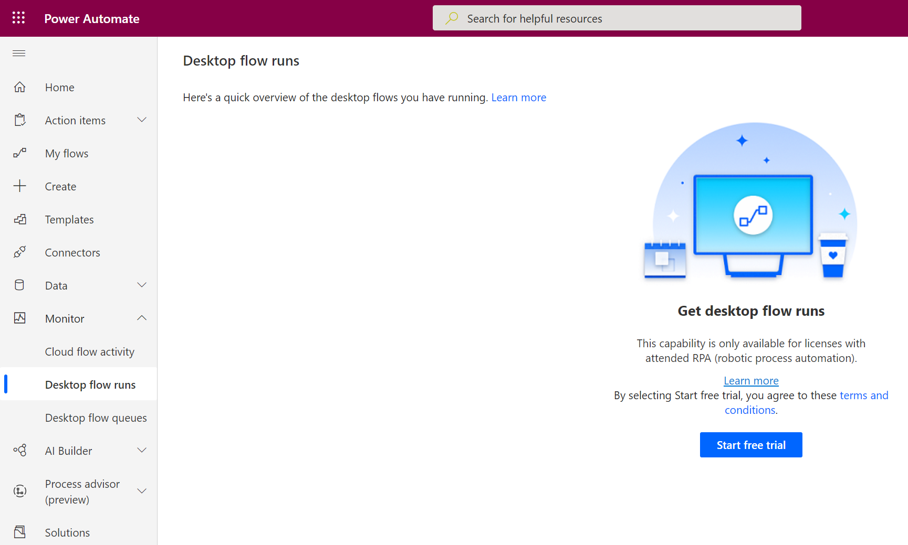Viewport: 908px width, 545px height.
Task: Click the Solutions icon
Action: tap(20, 532)
